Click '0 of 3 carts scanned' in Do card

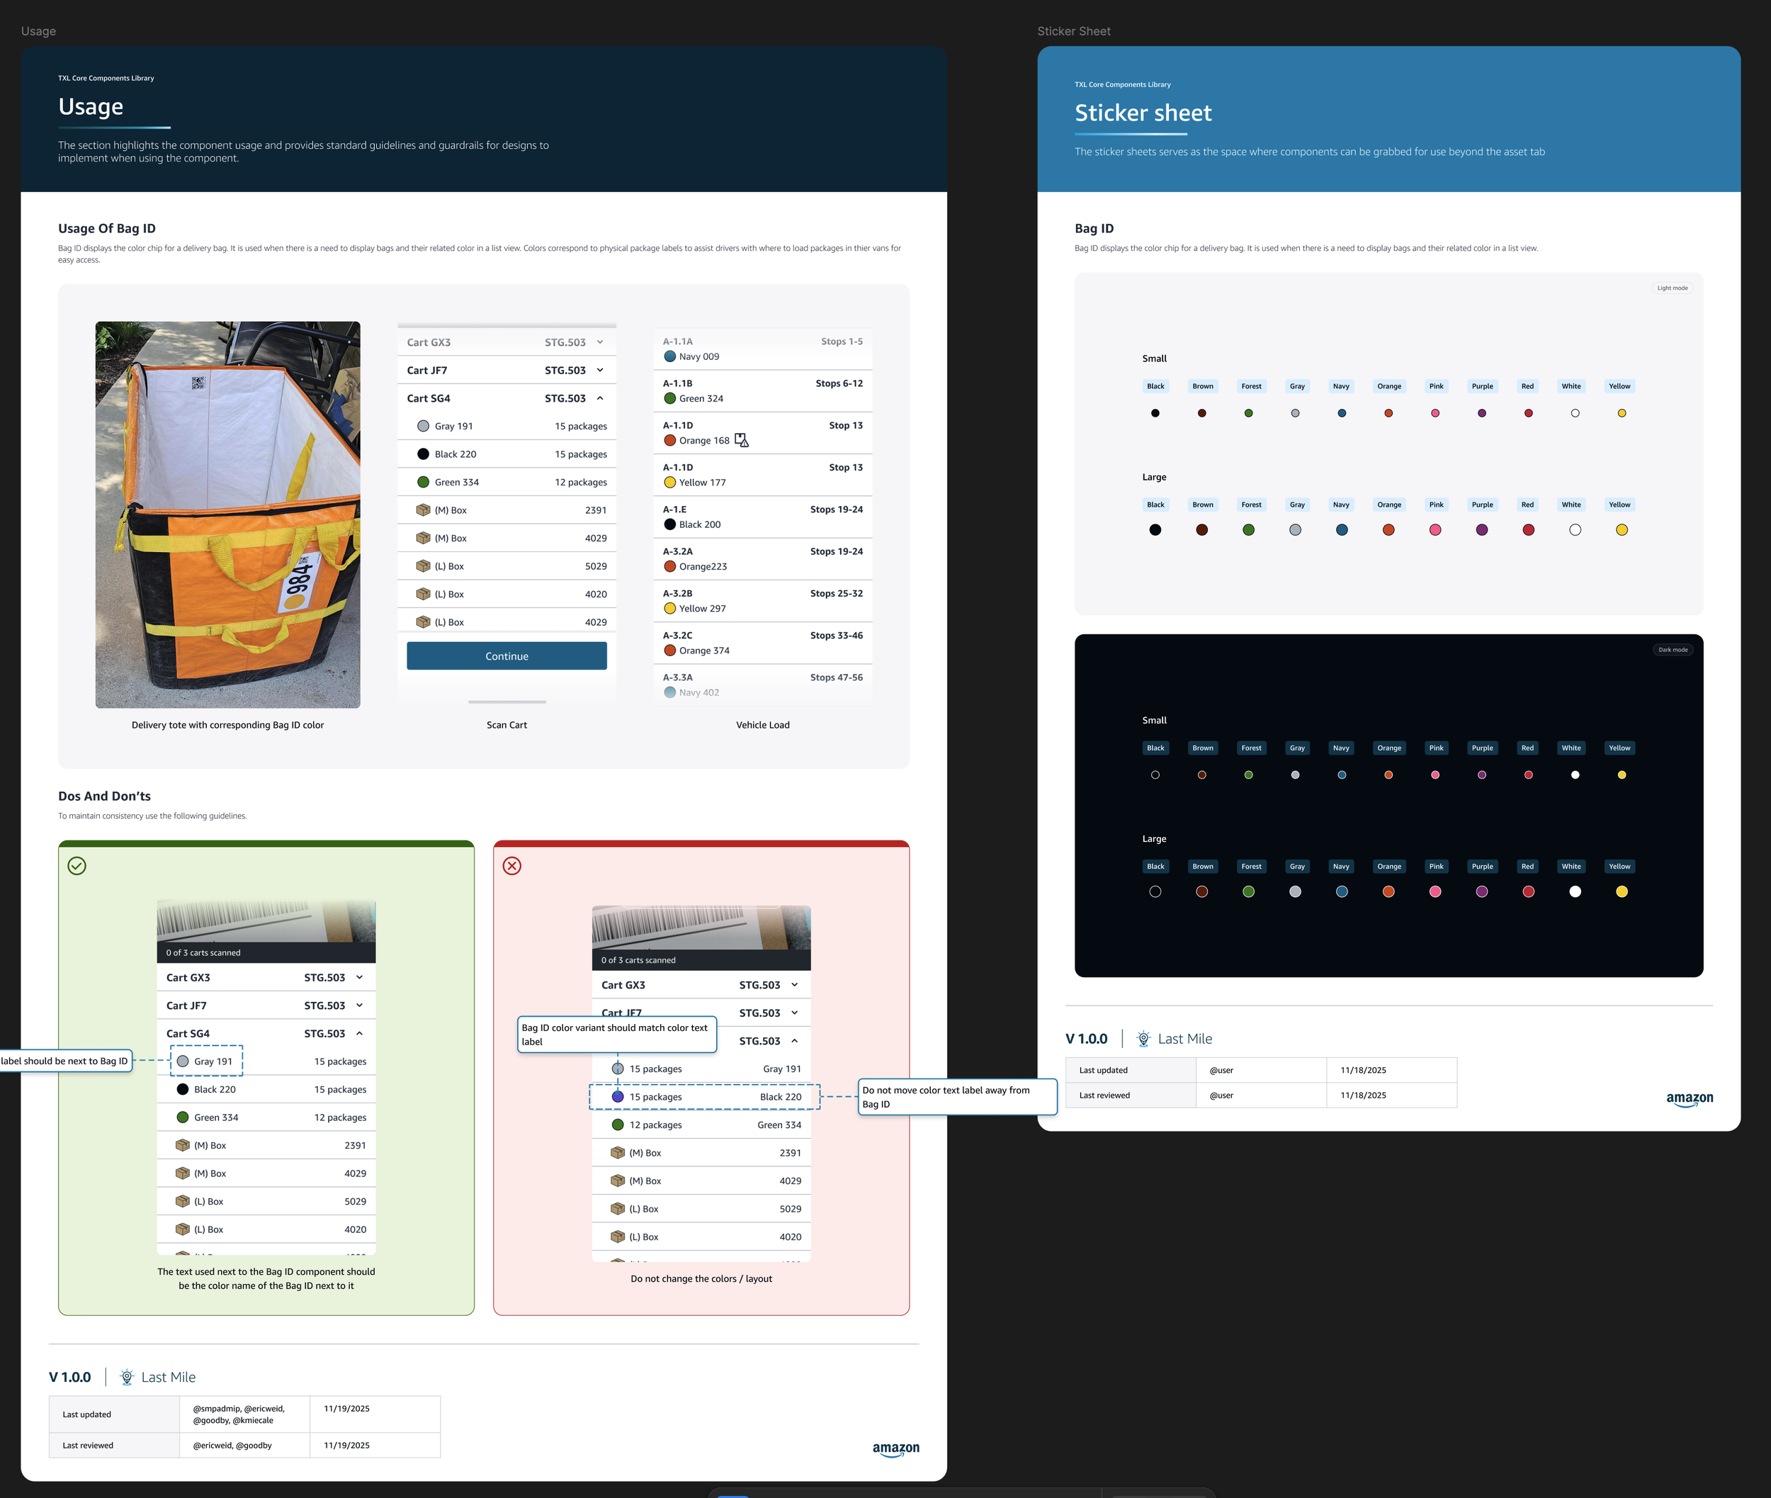click(203, 953)
